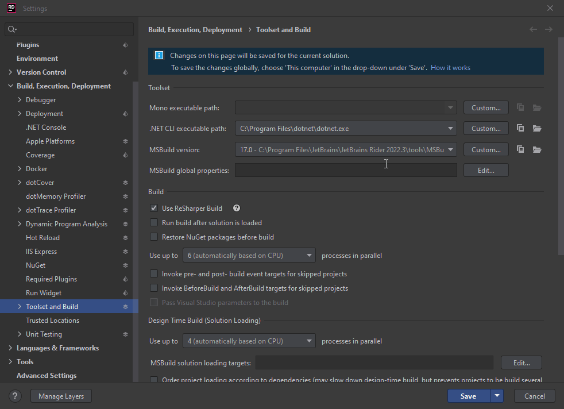Collapse the Build, Execution, Deployment section
The height and width of the screenshot is (409, 564).
click(x=10, y=86)
